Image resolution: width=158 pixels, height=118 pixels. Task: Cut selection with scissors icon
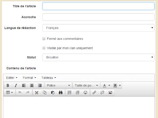coord(37,93)
